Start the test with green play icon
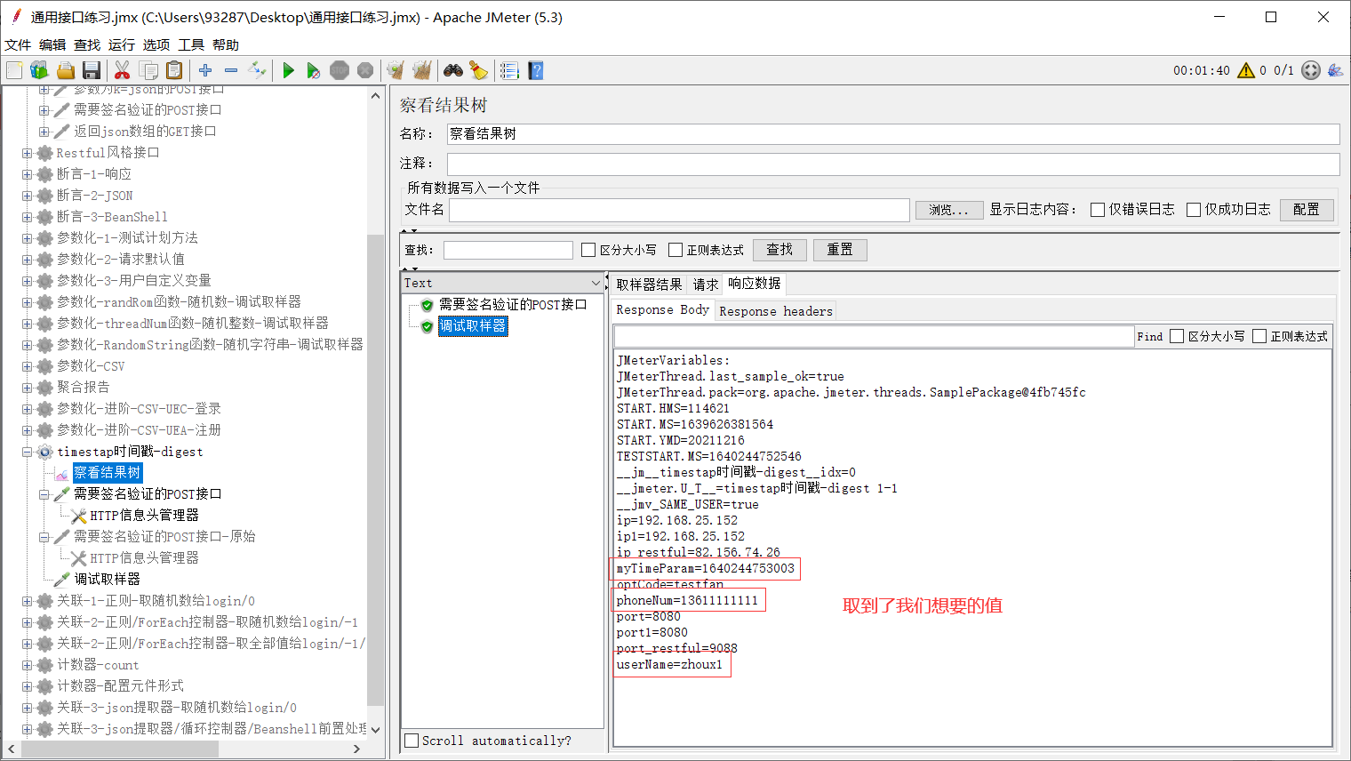The height and width of the screenshot is (761, 1351). coord(288,70)
